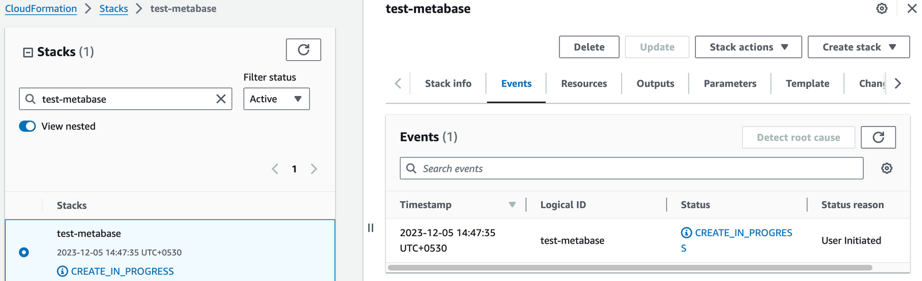922x281 pixels.
Task: Switch to the Resources tab
Action: click(x=584, y=83)
